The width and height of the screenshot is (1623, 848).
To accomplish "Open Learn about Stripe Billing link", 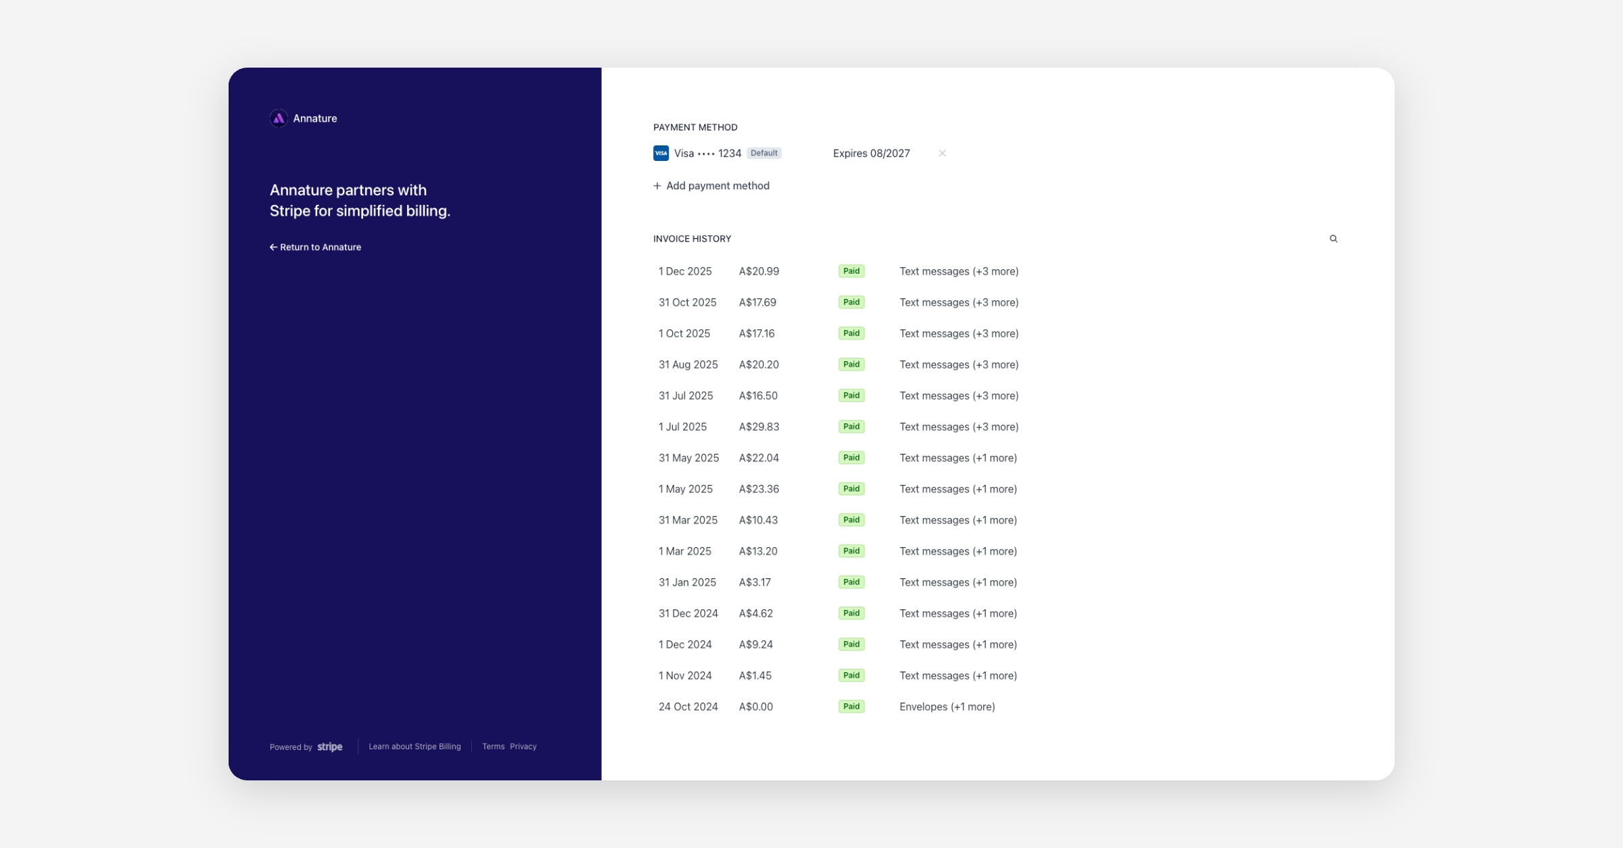I will tap(415, 747).
